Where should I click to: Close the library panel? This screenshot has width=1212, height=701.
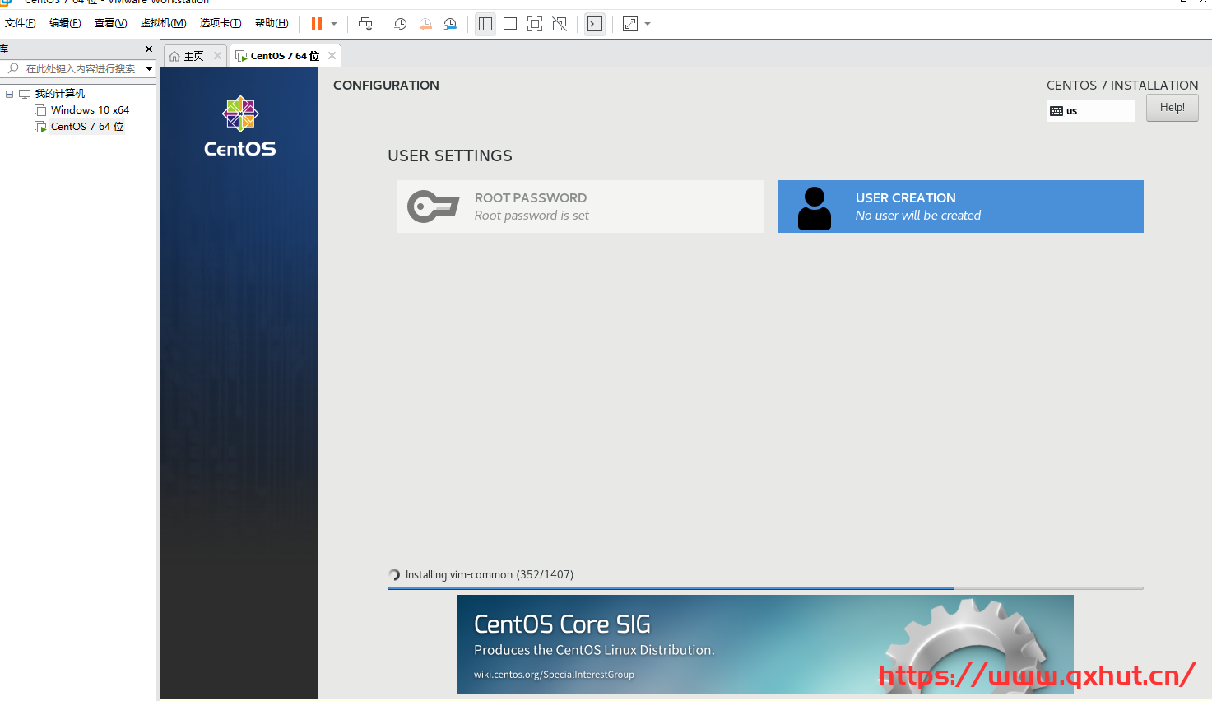(149, 49)
